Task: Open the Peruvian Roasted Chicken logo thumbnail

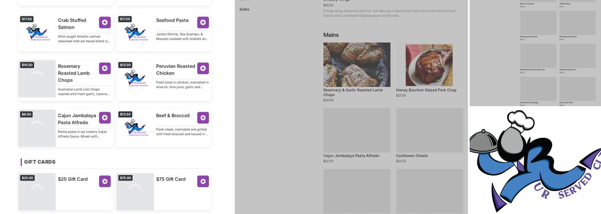Action: click(x=135, y=79)
